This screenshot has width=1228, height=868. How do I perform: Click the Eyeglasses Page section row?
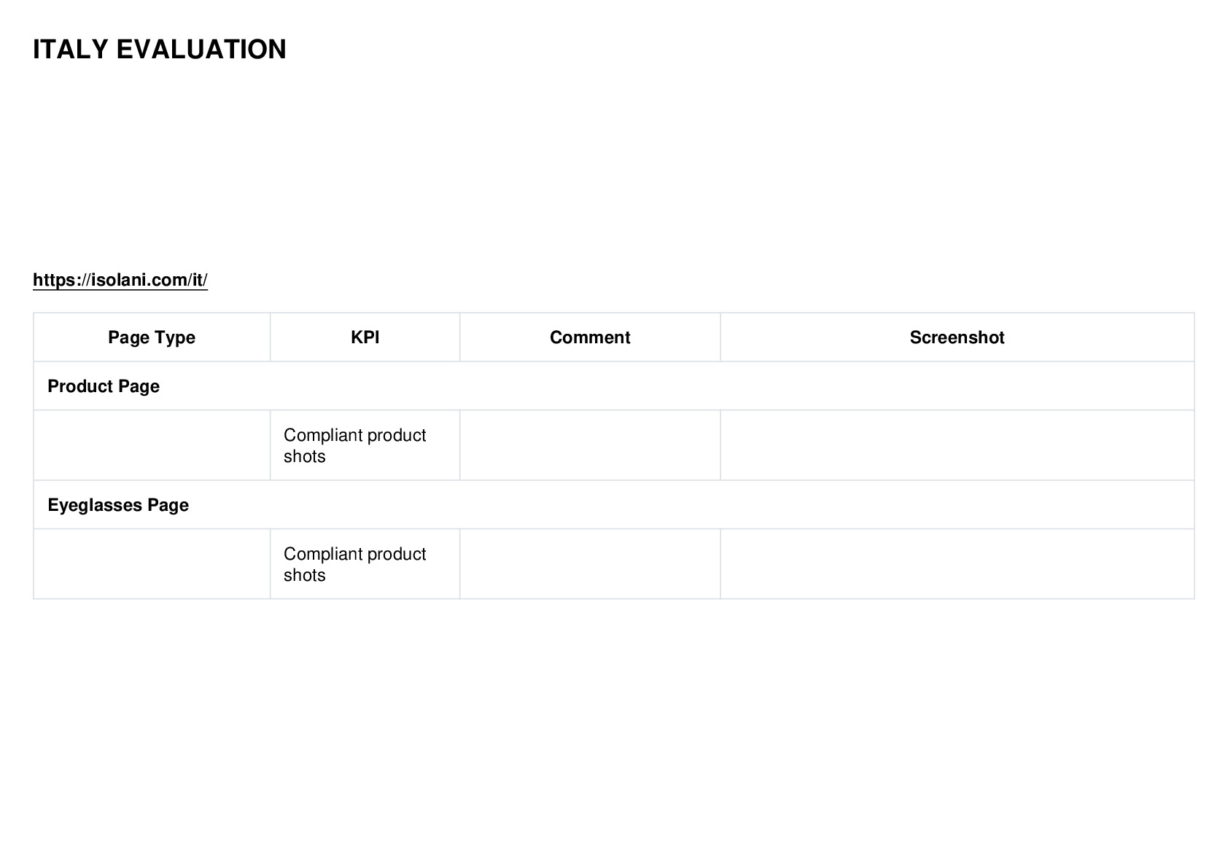[x=614, y=505]
